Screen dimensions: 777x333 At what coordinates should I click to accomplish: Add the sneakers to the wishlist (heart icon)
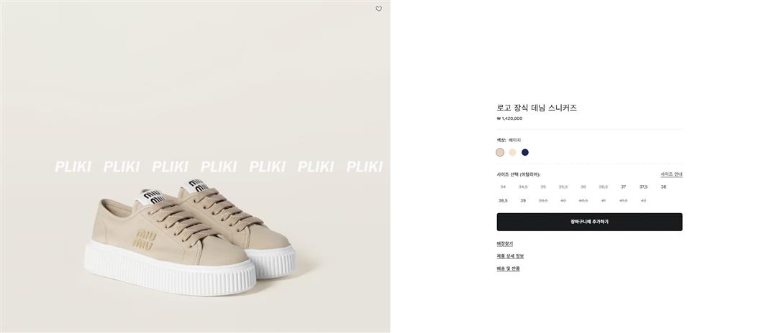[378, 9]
